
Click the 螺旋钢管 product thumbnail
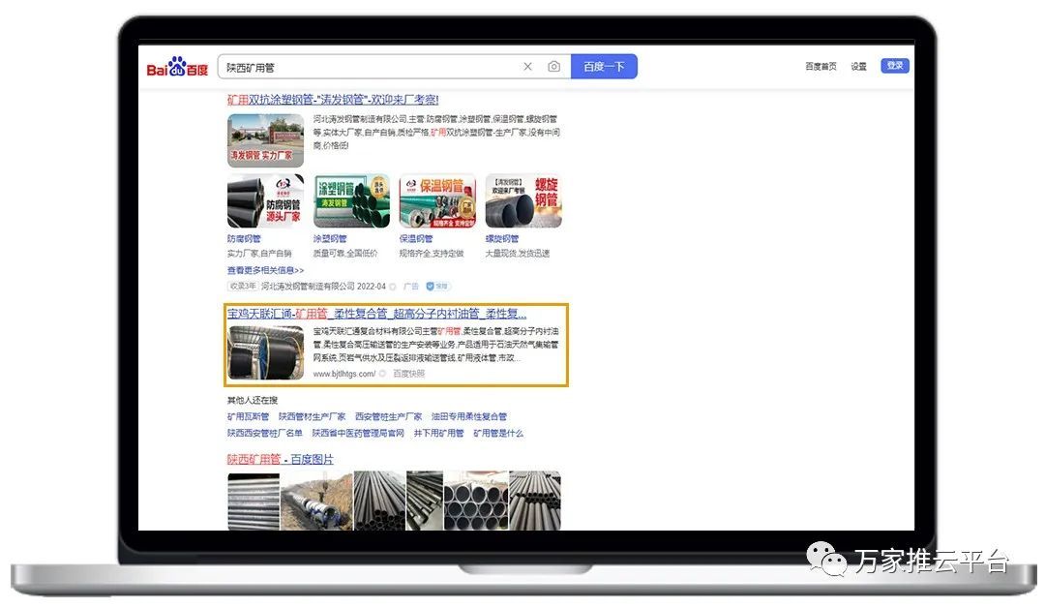click(x=522, y=201)
